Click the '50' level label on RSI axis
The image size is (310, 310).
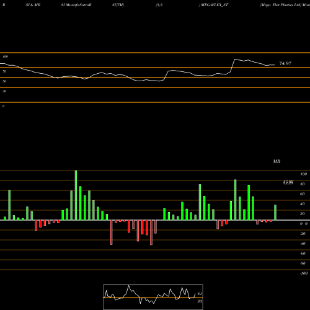coord(4,81)
